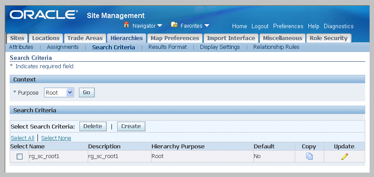The width and height of the screenshot is (374, 177).
Task: Select the Search Criteria subtab
Action: click(x=114, y=47)
